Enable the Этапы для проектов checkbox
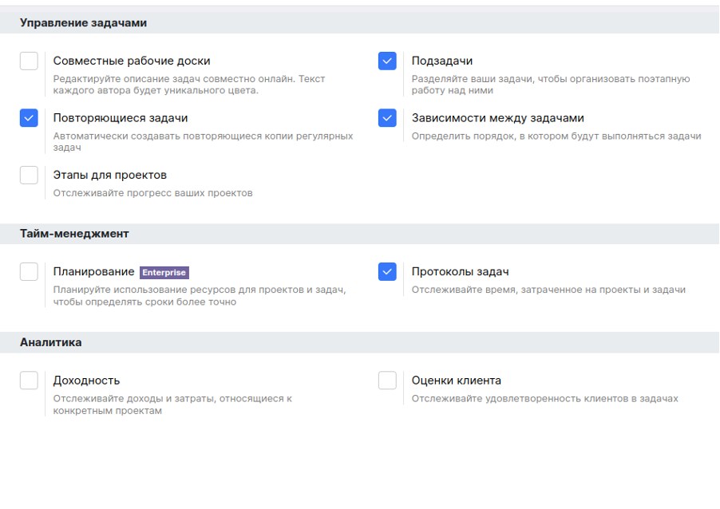Image resolution: width=720 pixels, height=509 pixels. pos(29,175)
